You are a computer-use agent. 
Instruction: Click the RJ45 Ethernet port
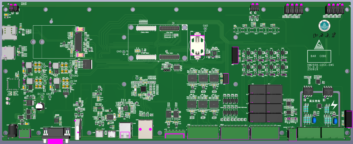[x=146, y=129]
